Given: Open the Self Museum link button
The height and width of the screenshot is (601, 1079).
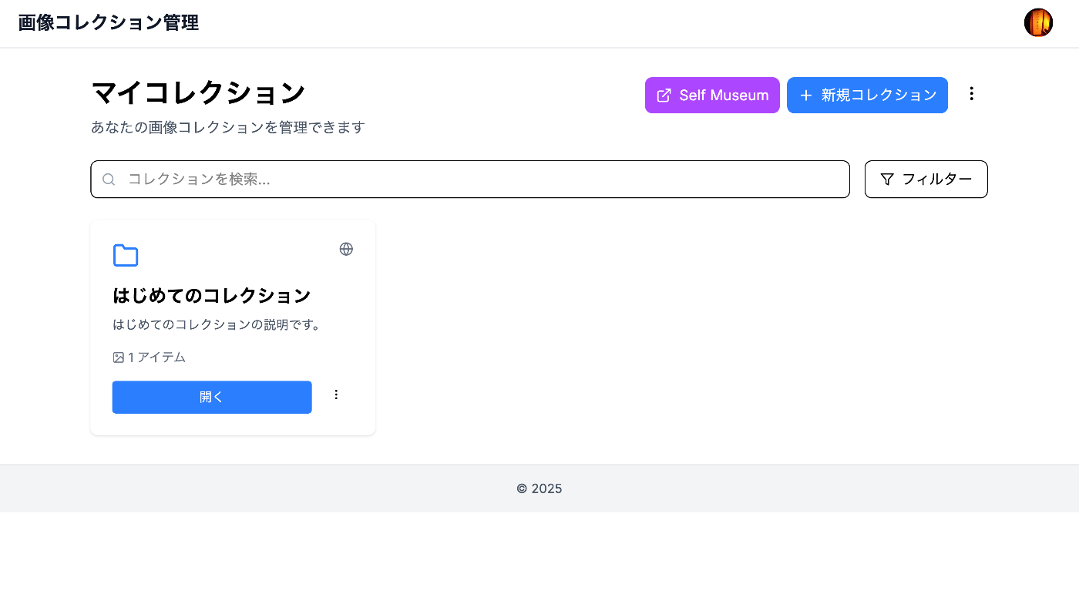Looking at the screenshot, I should (x=712, y=96).
